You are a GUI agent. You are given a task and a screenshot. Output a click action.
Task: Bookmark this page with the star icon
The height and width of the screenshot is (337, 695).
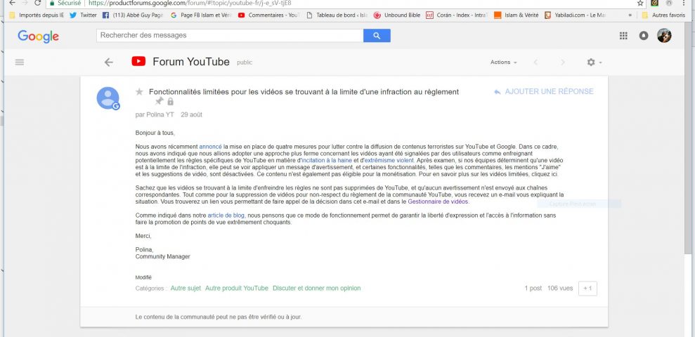coord(640,3)
